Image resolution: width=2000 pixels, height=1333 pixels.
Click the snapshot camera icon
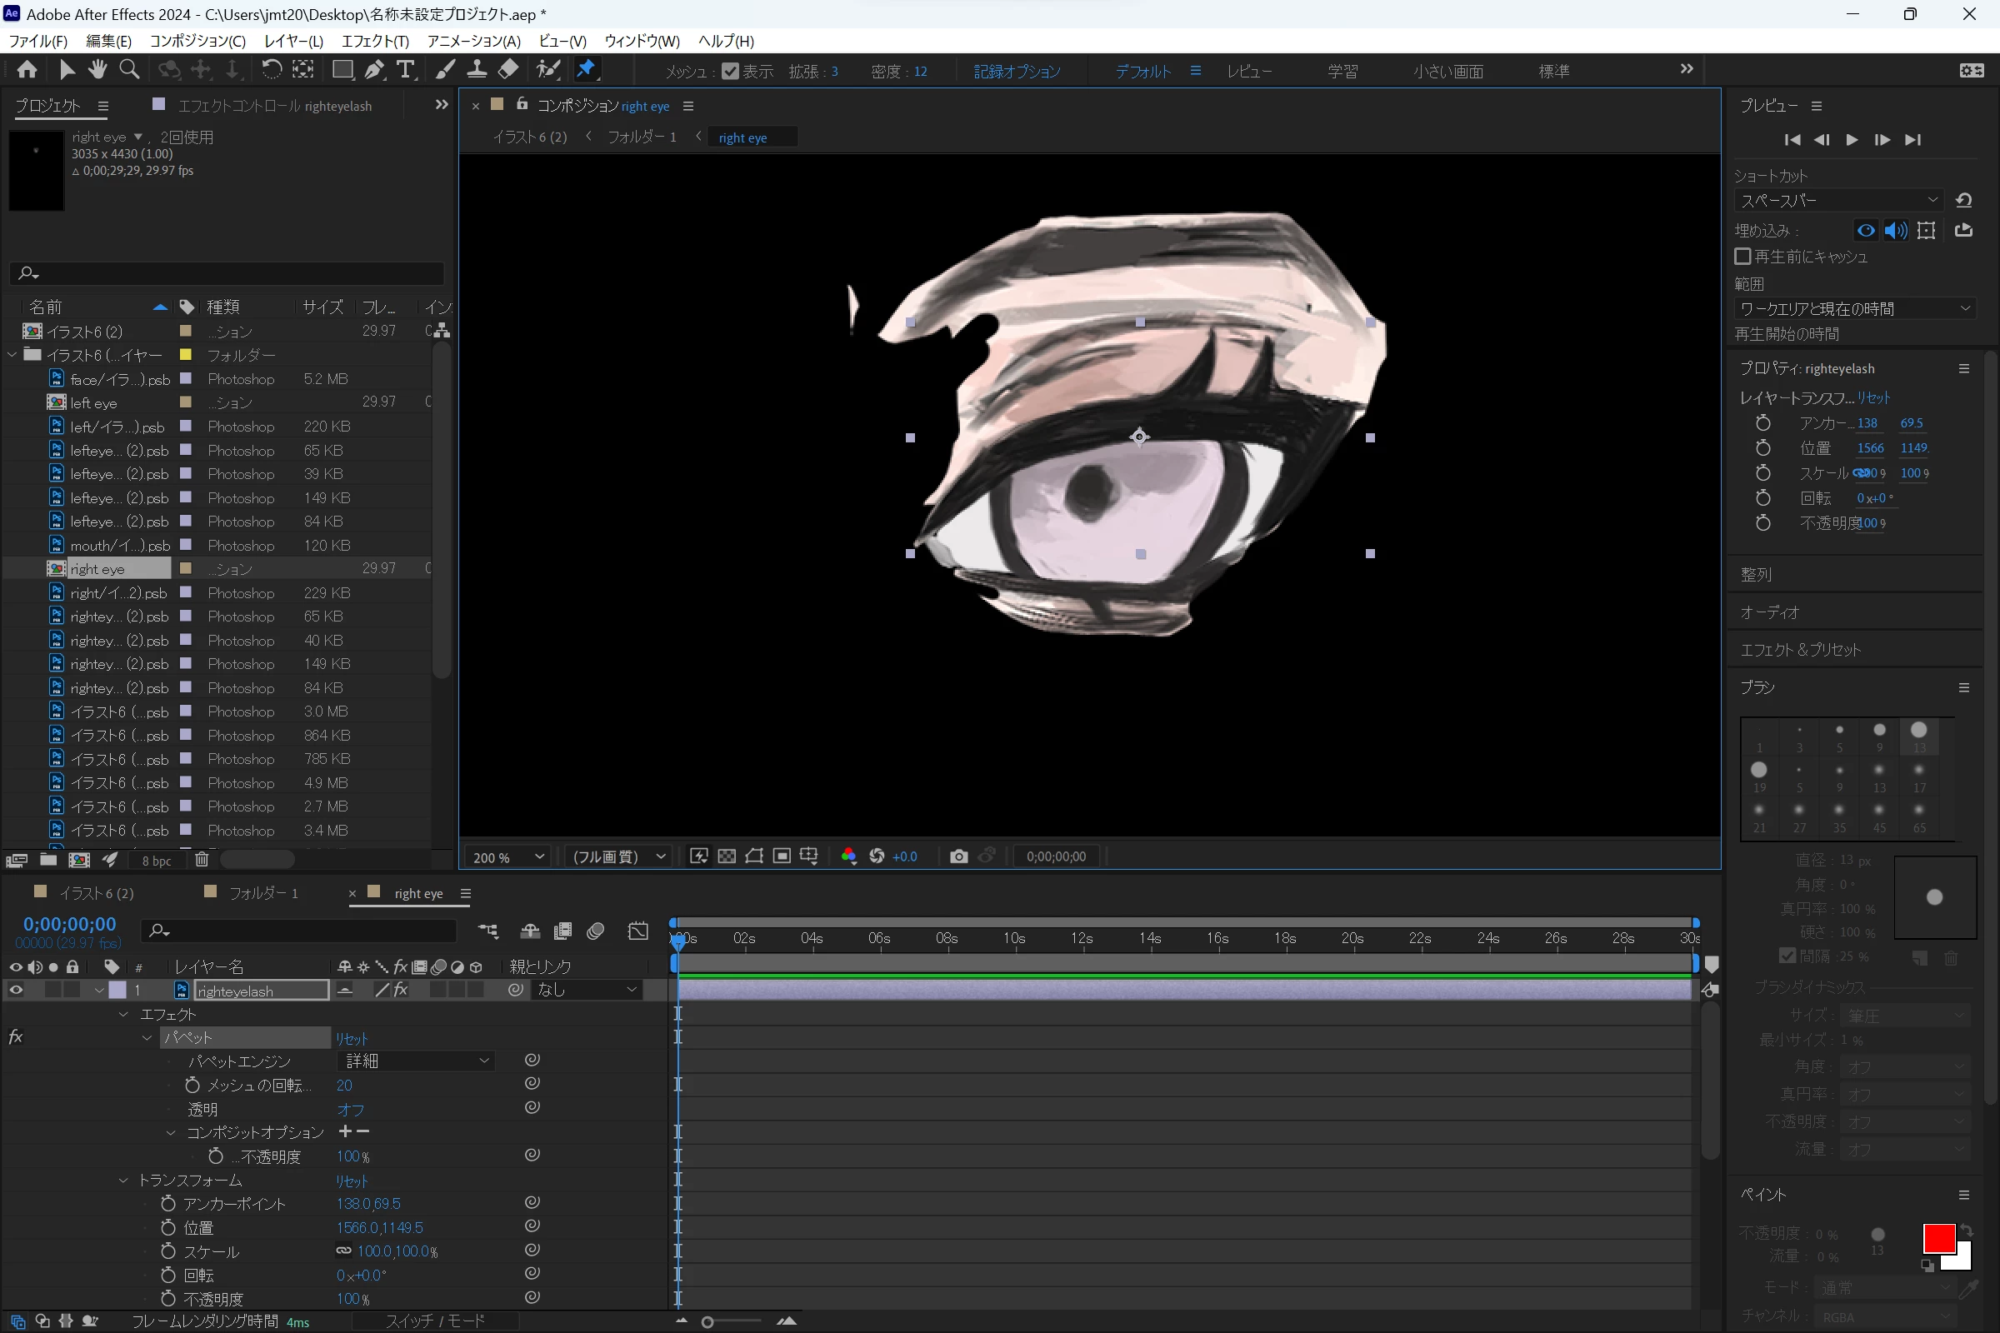[958, 856]
